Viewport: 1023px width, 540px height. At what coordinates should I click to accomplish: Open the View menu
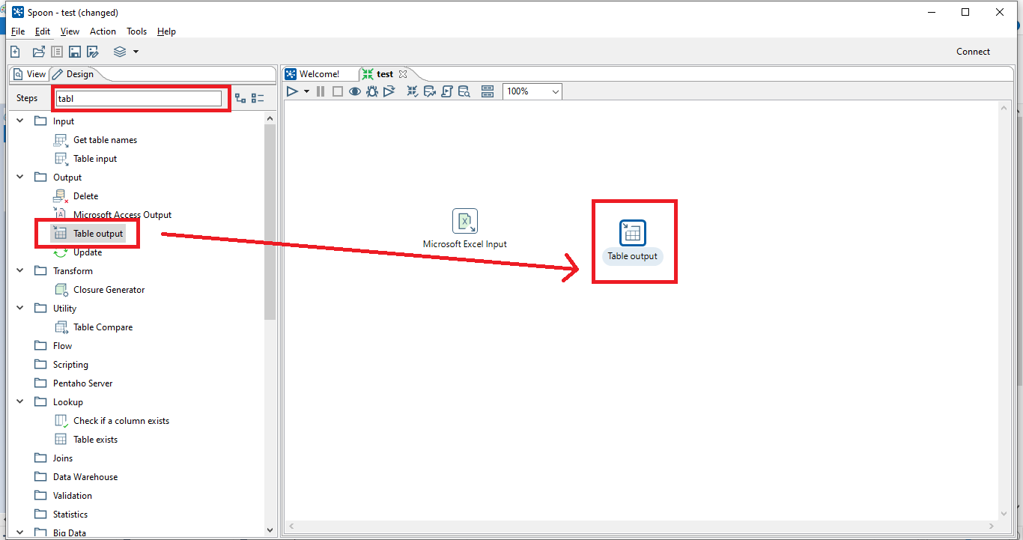click(x=70, y=31)
